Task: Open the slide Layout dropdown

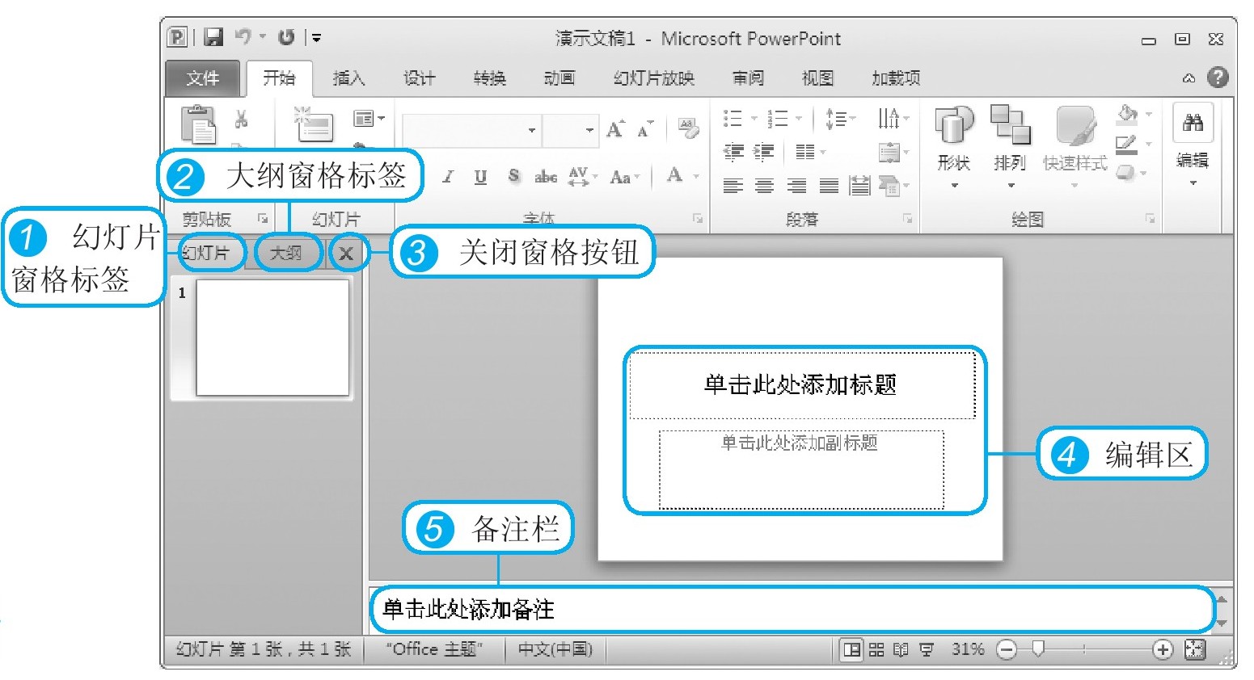Action: (369, 119)
